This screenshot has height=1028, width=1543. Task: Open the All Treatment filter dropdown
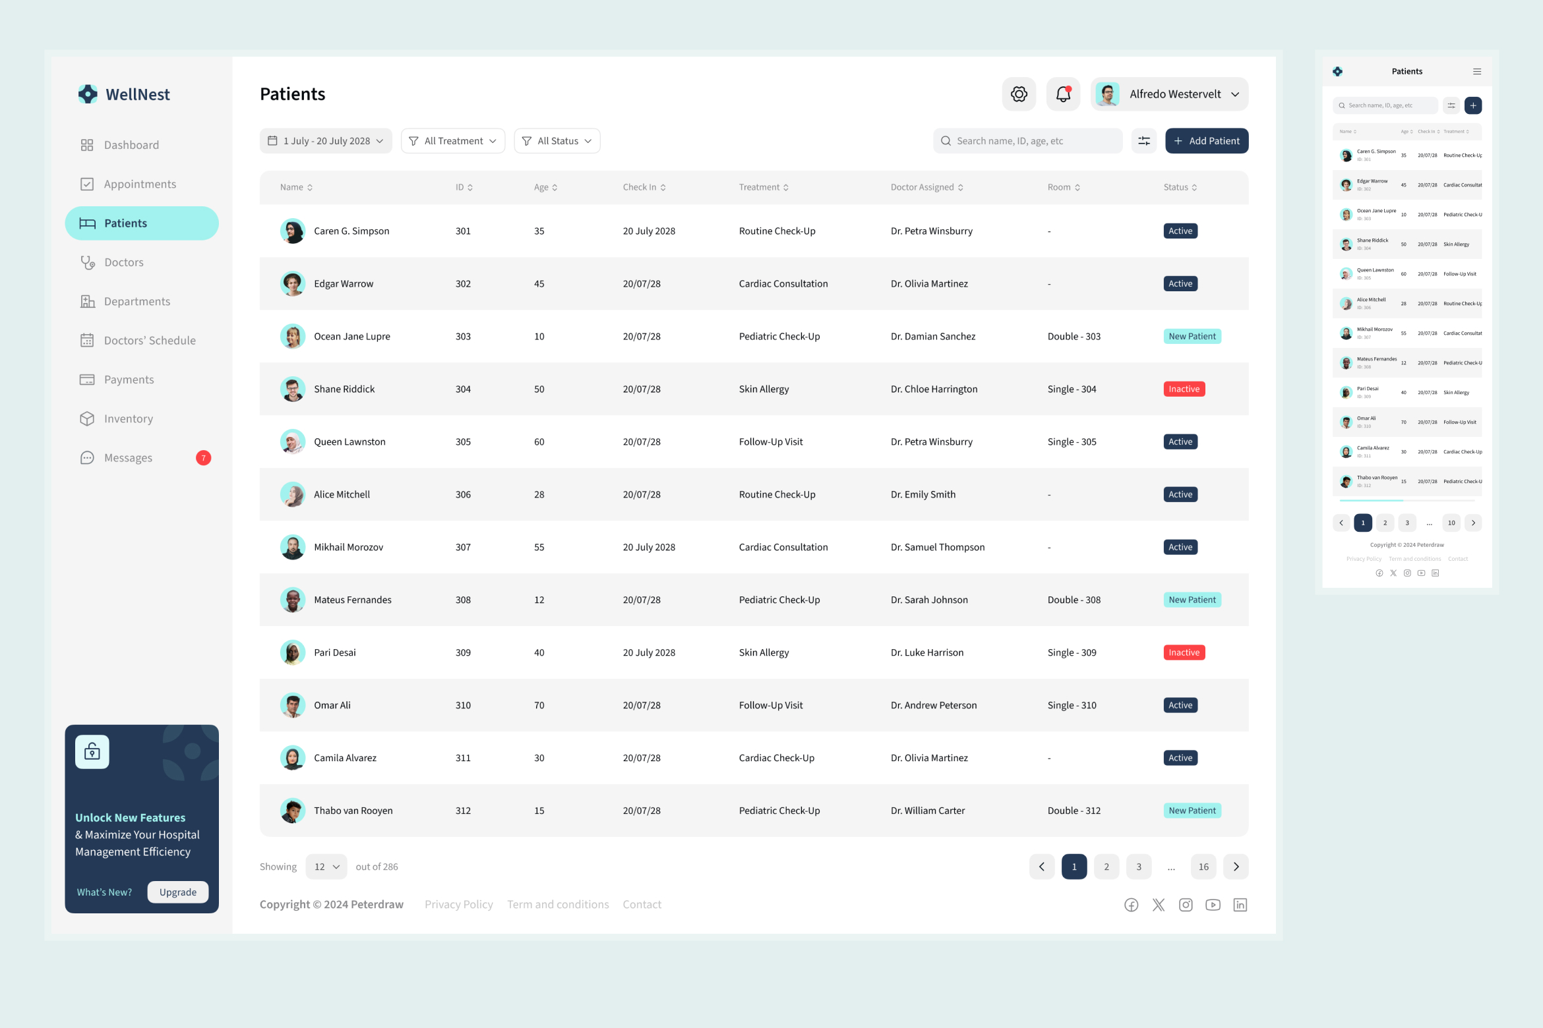pyautogui.click(x=453, y=141)
